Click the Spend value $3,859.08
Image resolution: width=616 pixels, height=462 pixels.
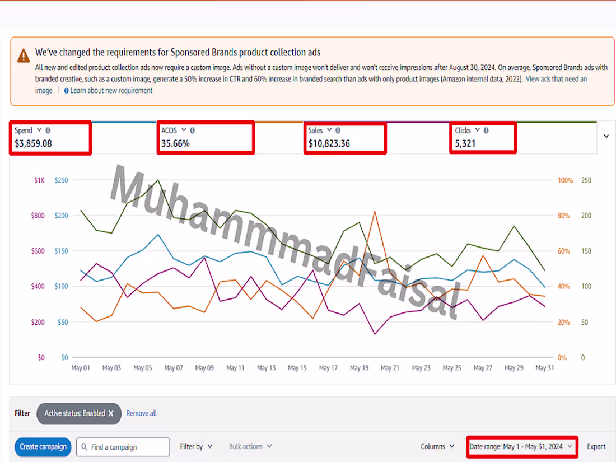pyautogui.click(x=33, y=143)
